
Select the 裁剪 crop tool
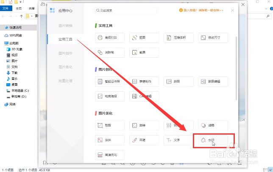(110, 125)
